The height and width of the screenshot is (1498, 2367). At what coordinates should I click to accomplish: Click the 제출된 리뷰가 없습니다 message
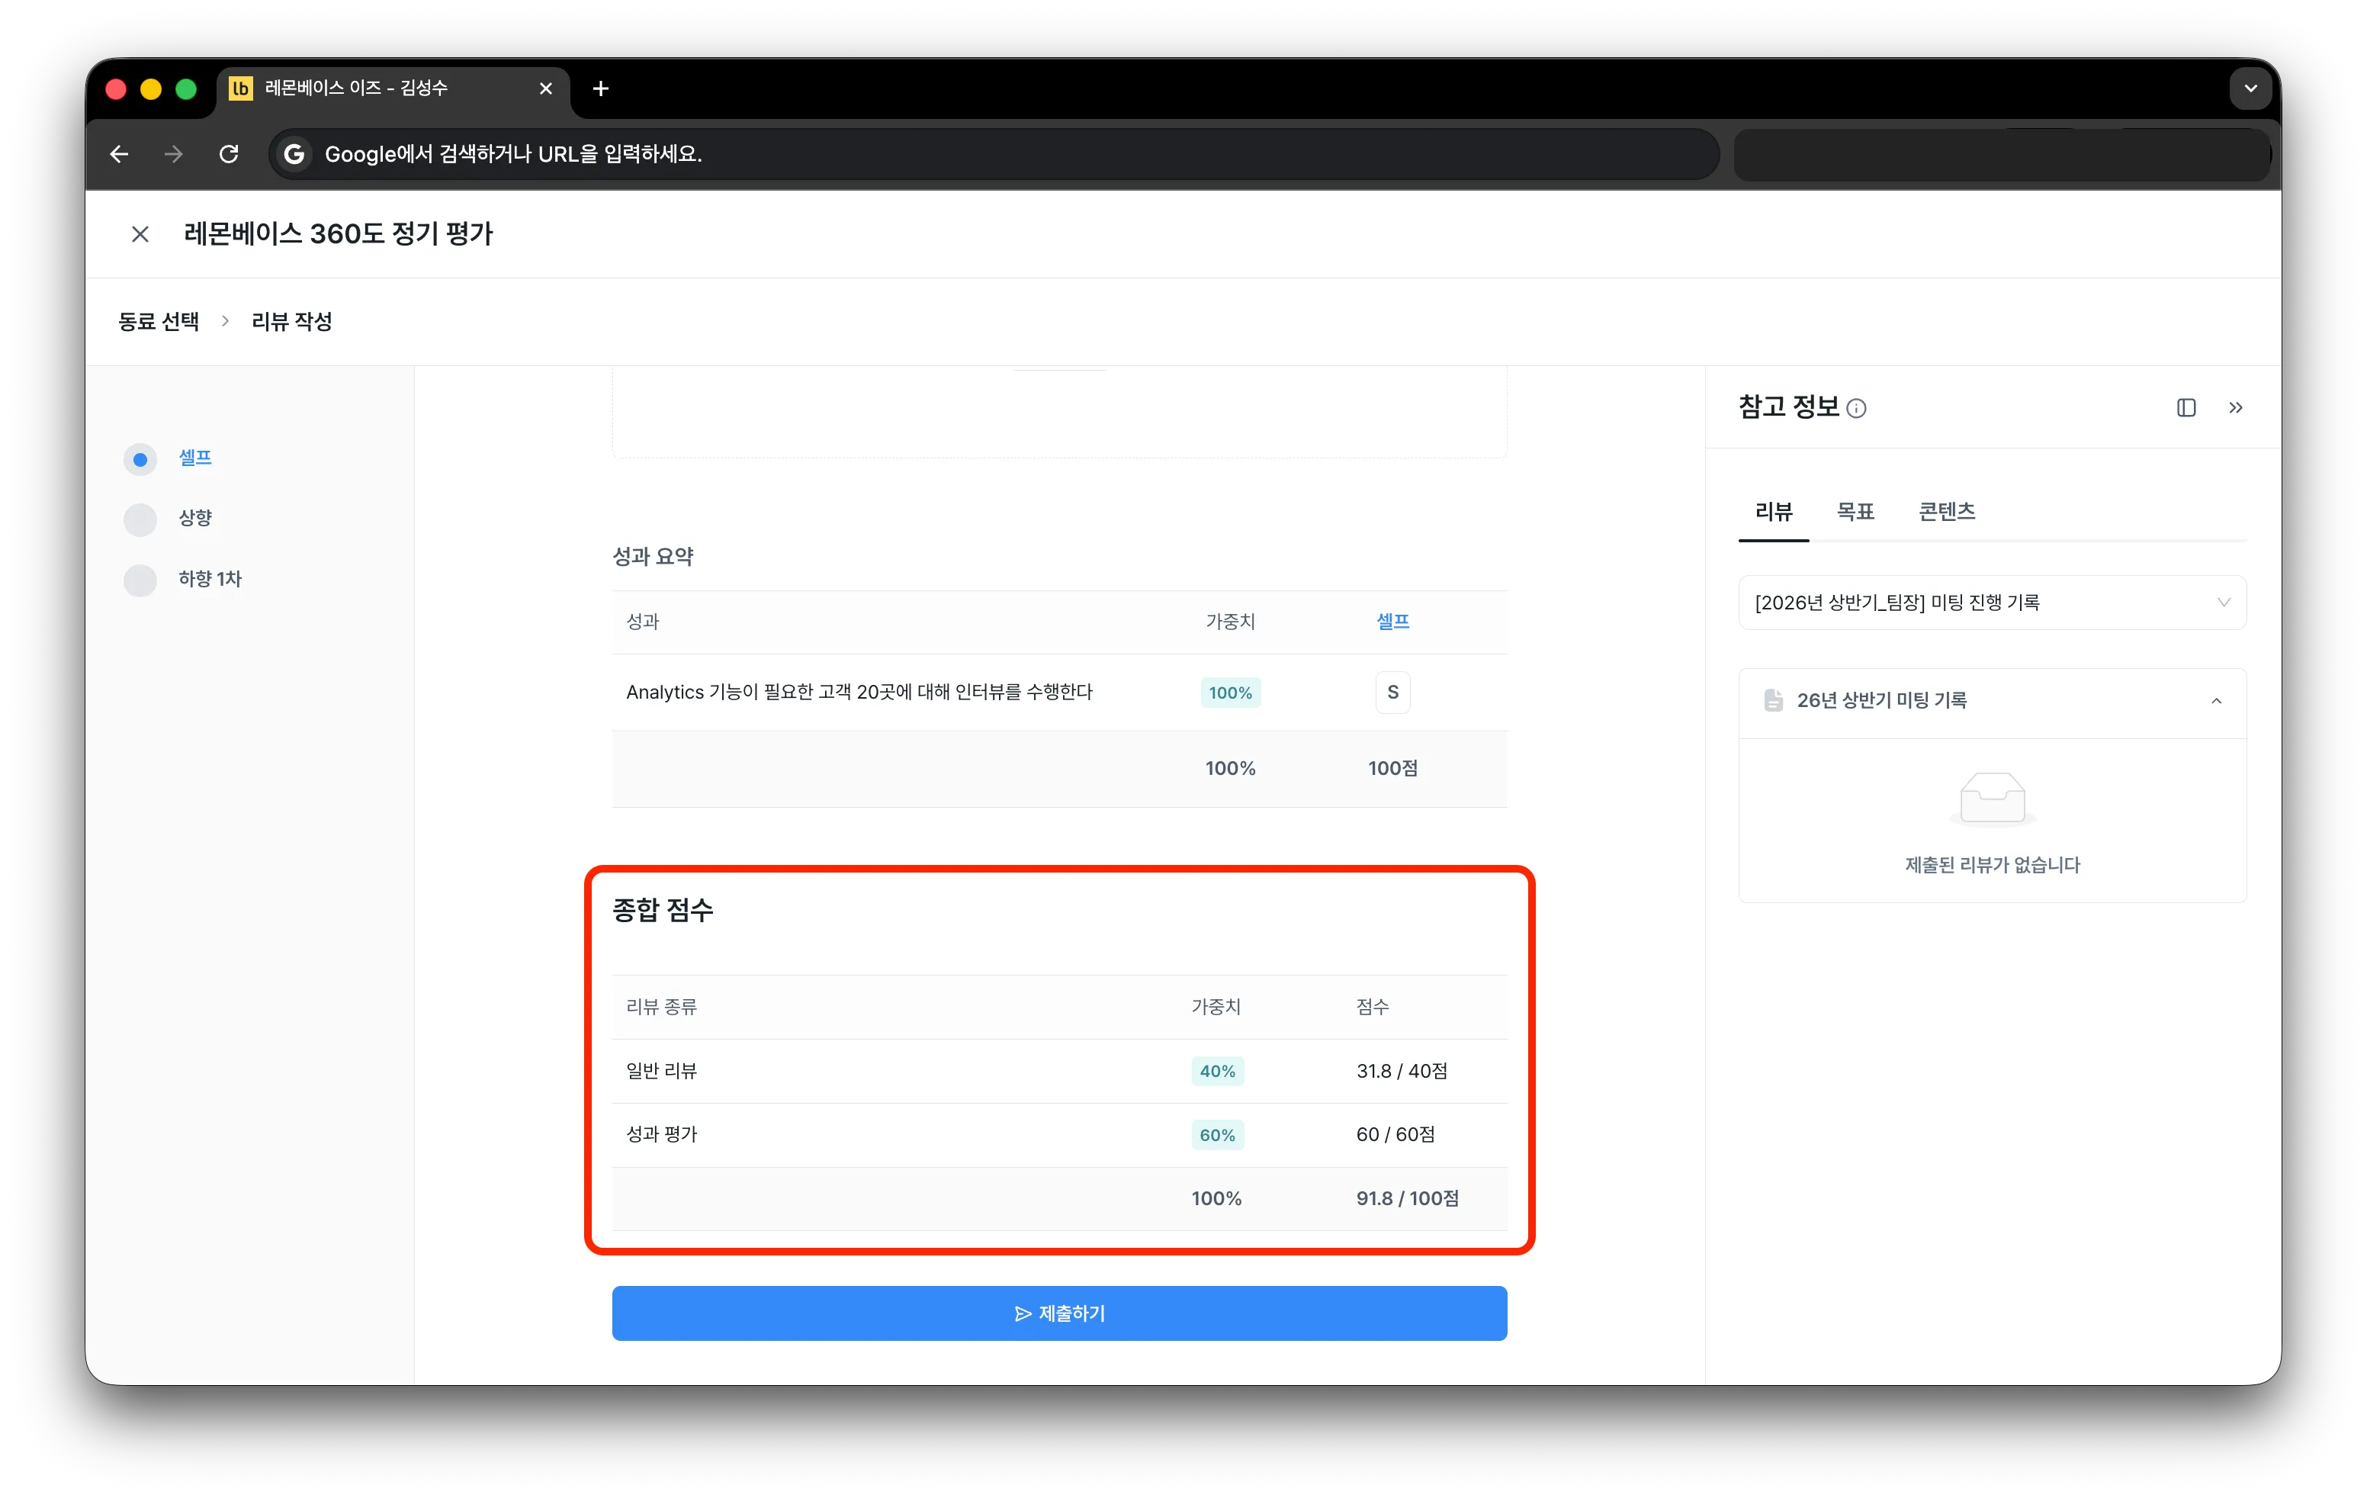pyautogui.click(x=1992, y=865)
